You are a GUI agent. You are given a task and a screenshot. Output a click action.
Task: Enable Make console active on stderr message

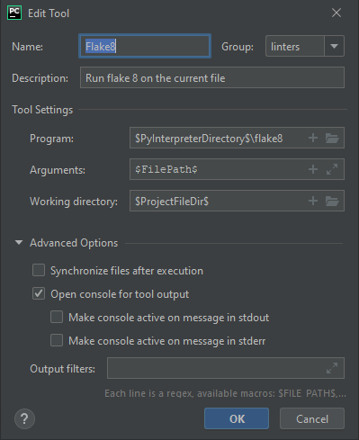57,340
